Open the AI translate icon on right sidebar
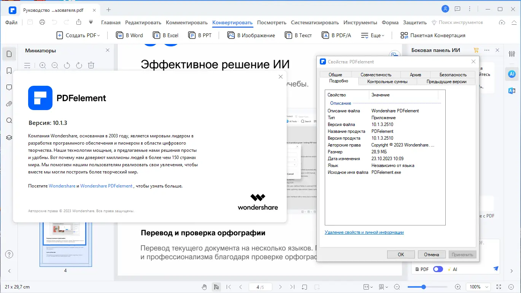521x293 pixels. [x=511, y=91]
